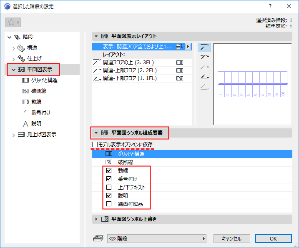Check the 上/下テキスト checkbox
299x248 pixels.
pyautogui.click(x=109, y=187)
